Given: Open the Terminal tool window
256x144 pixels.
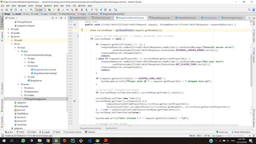Looking at the screenshot, I should (x=90, y=132).
